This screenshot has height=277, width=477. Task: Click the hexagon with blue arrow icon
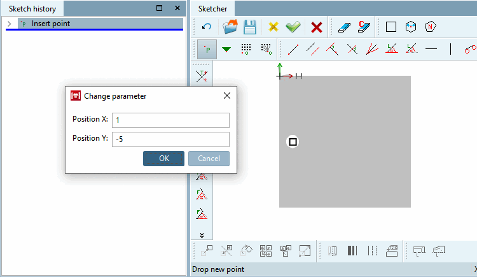click(411, 27)
